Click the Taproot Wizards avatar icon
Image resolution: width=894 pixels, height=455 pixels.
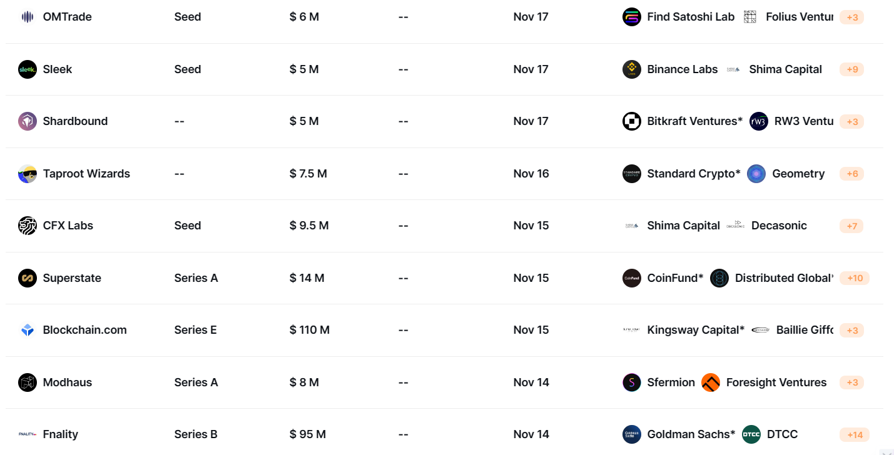coord(28,174)
